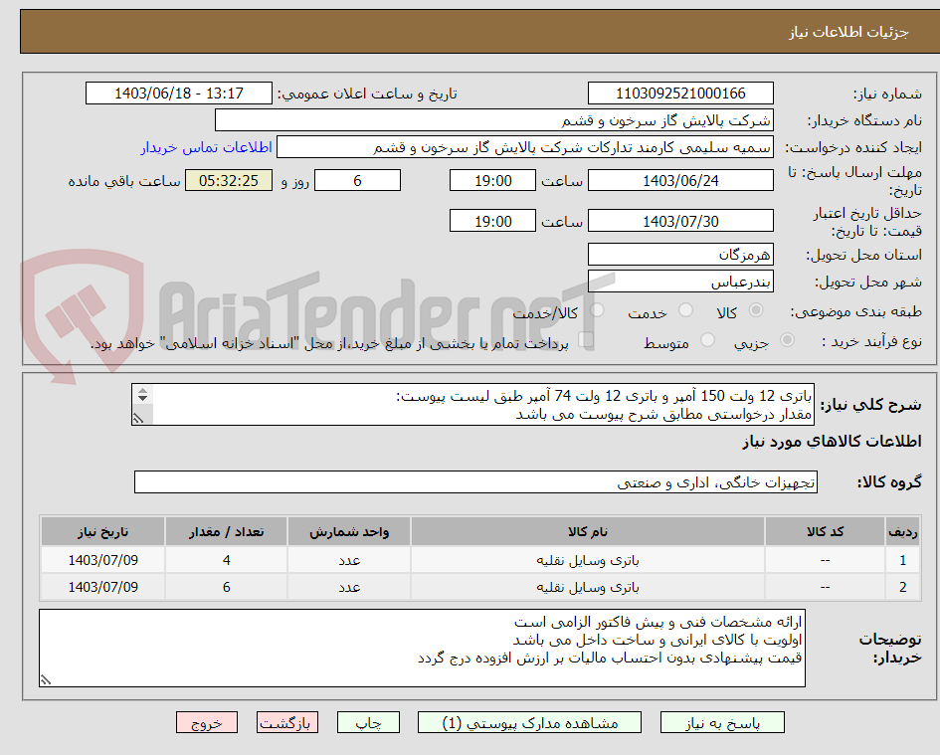Click the announcement date field 1403/06/18 - 13:17
Image resolution: width=940 pixels, height=755 pixels.
179,94
